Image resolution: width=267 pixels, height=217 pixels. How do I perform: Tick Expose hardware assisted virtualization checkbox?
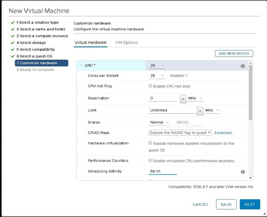[x=150, y=143]
